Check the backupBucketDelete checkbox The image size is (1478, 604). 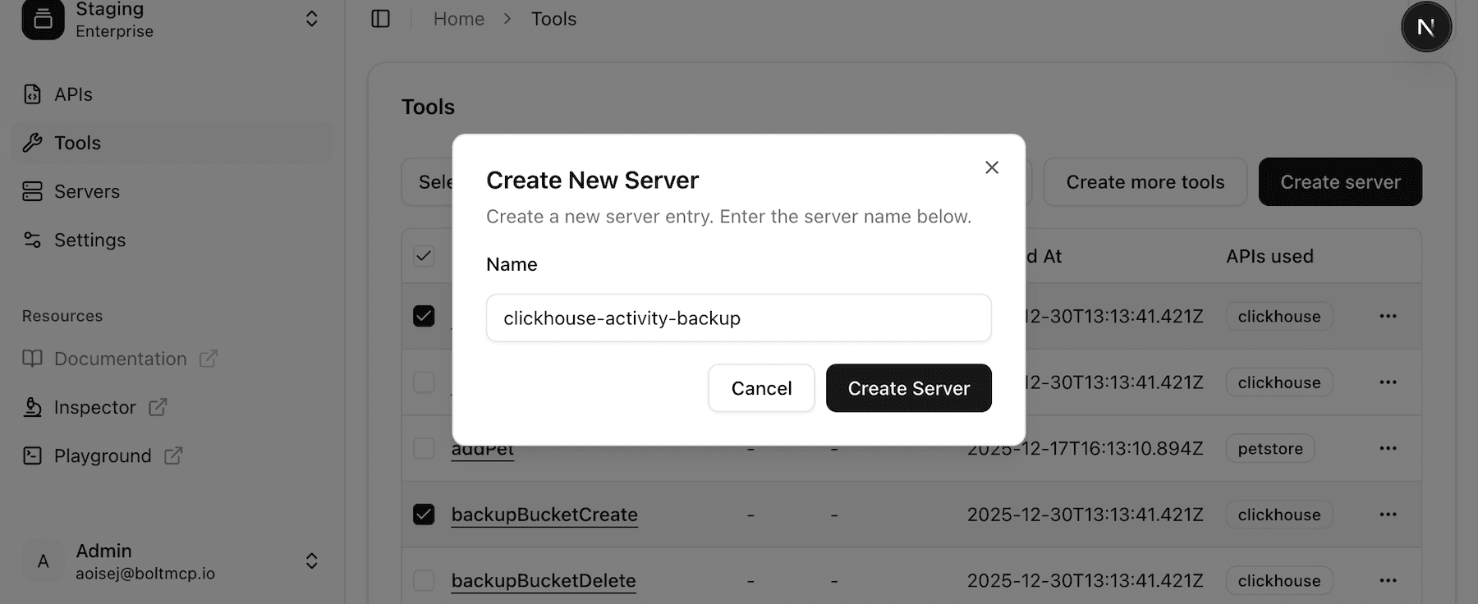[424, 580]
